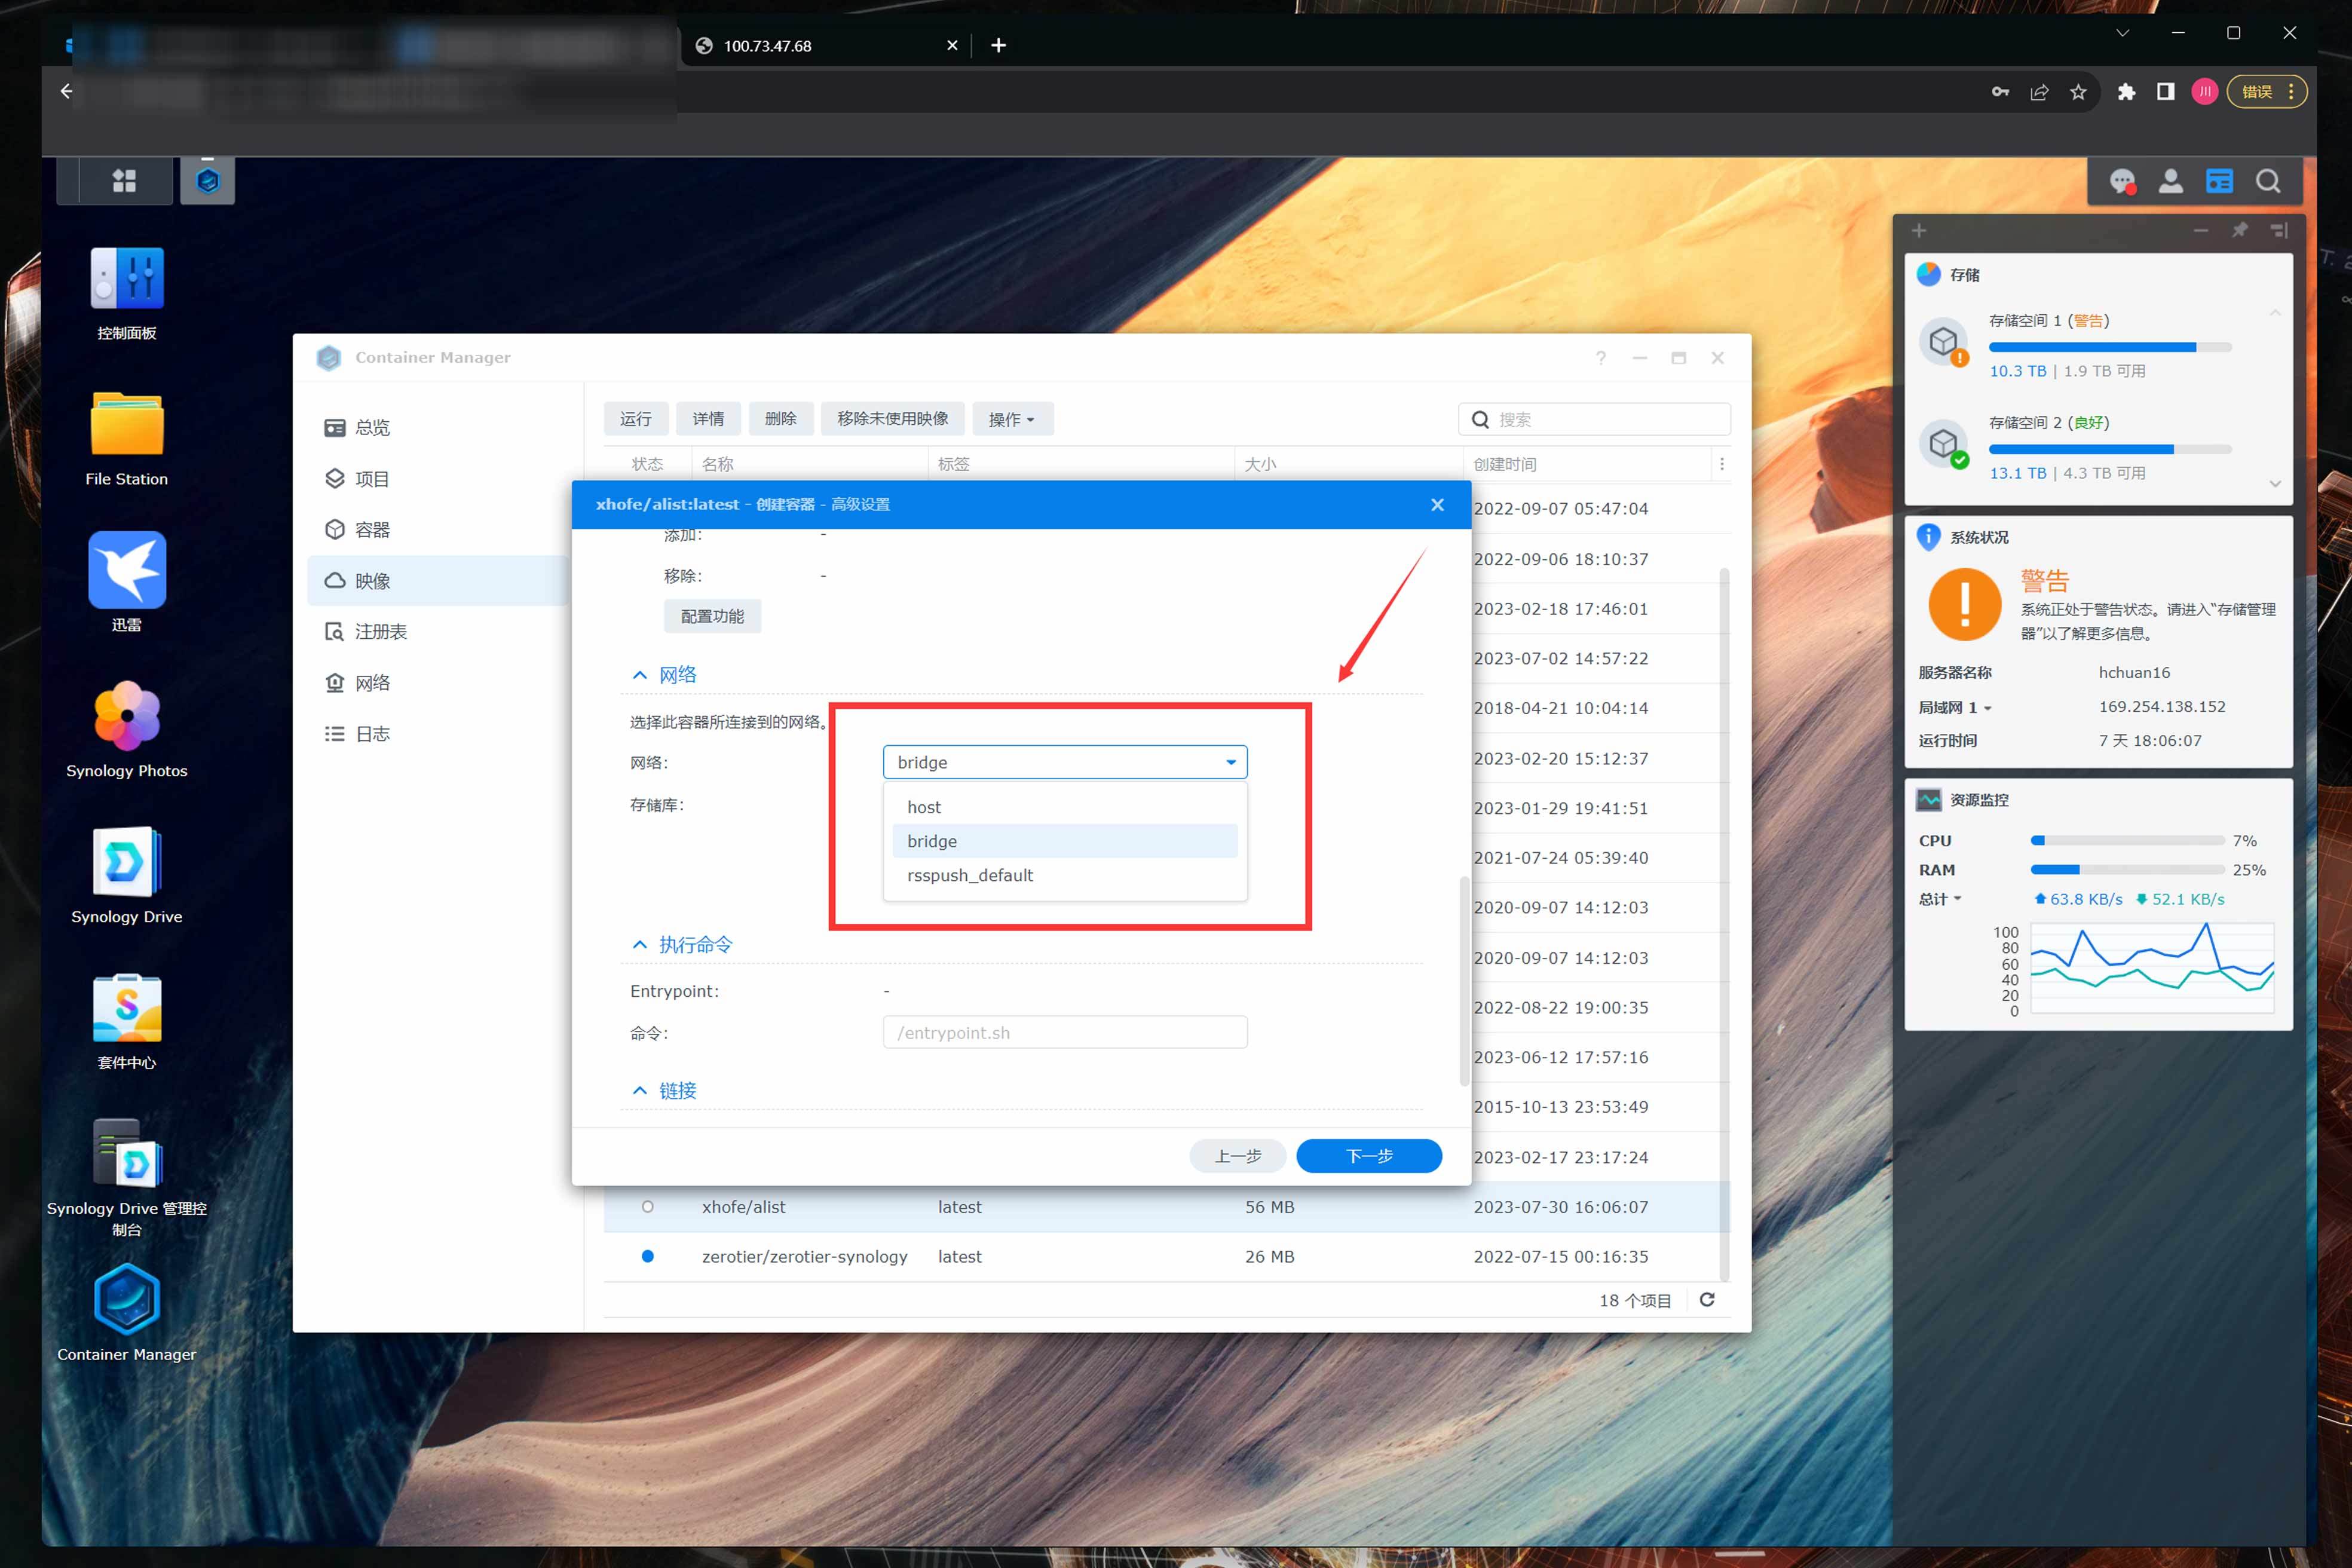The width and height of the screenshot is (2352, 1568).
Task: Open the 注册表 sidebar item
Action: tap(380, 632)
